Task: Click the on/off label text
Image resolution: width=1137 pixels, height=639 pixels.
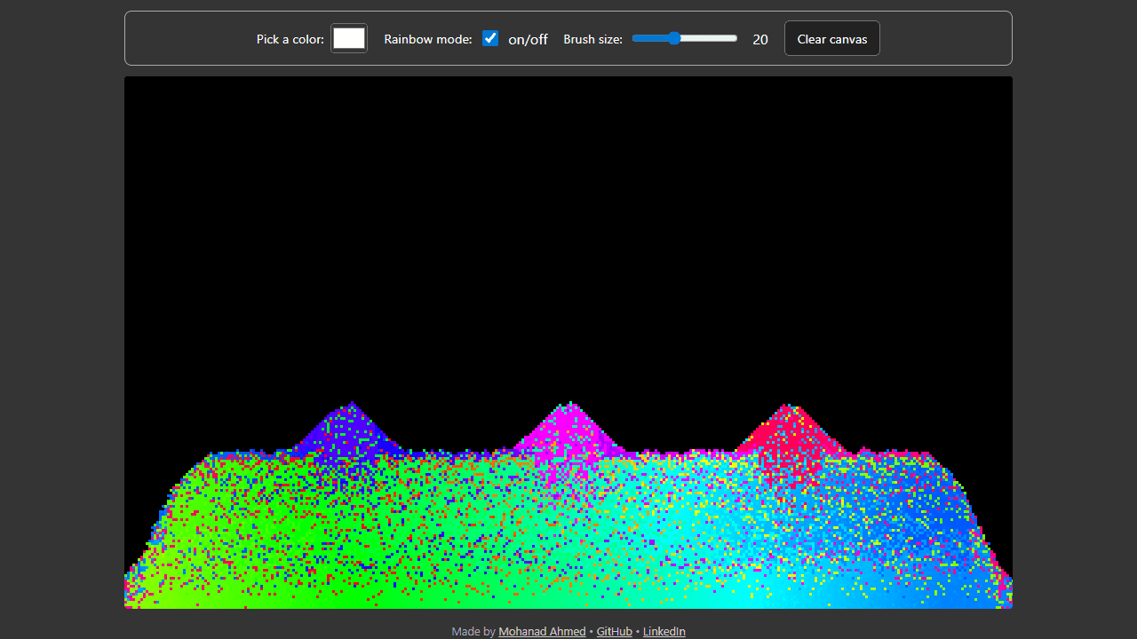Action: click(x=528, y=39)
